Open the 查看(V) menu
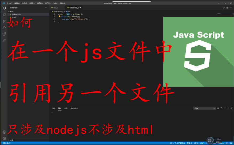 (32, 3)
